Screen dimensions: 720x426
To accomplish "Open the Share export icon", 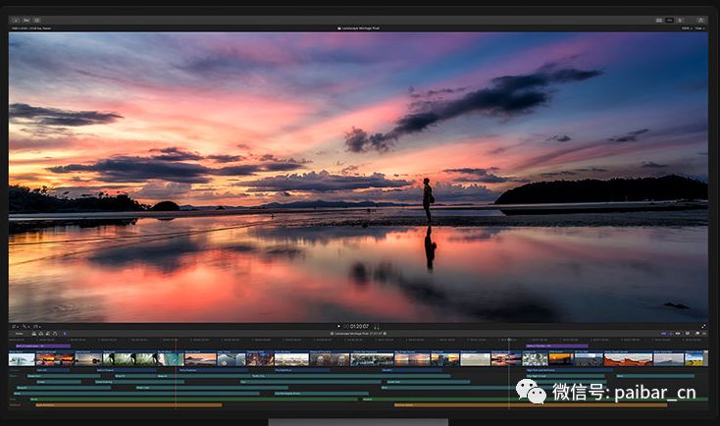I will (x=700, y=20).
